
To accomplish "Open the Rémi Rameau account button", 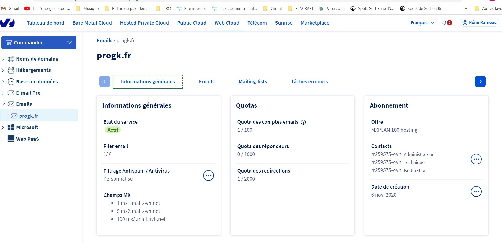I will 479,23.
